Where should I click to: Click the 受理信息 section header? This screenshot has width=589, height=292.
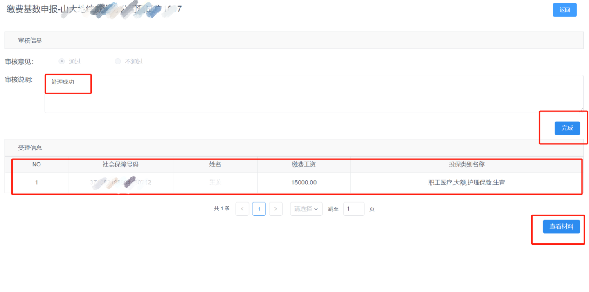tap(30, 148)
